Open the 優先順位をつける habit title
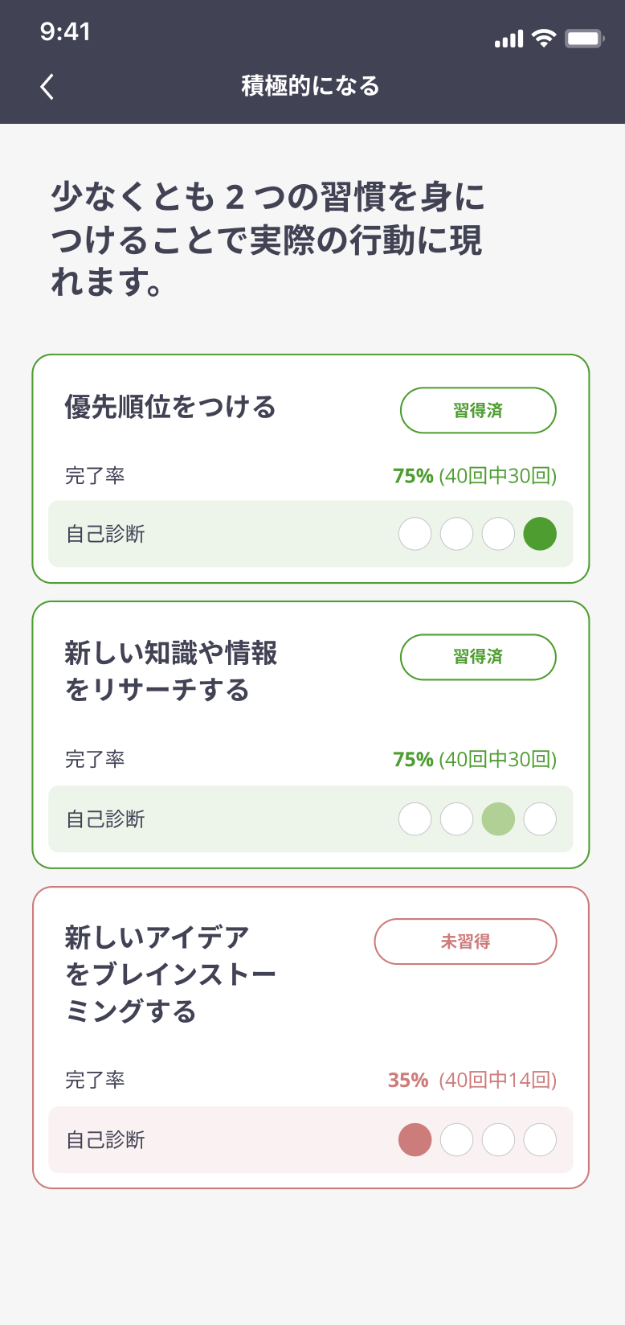Viewport: 625px width, 1325px height. [x=170, y=407]
